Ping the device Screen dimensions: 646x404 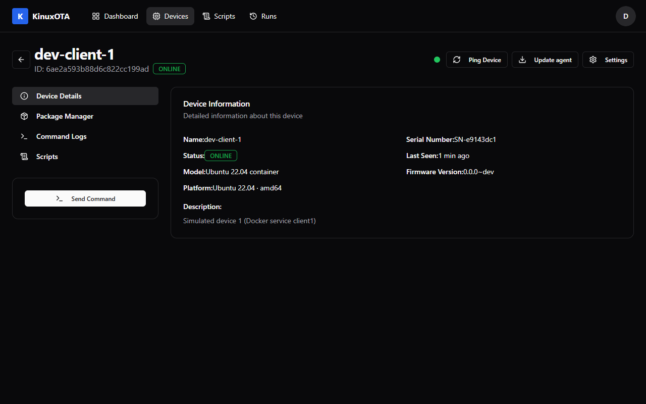(477, 60)
